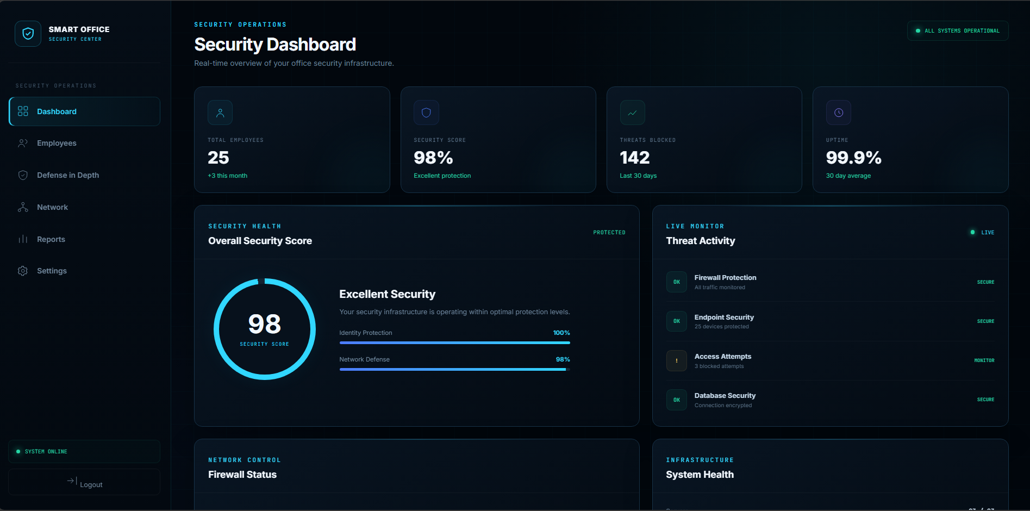This screenshot has height=511, width=1030.
Task: Click the SECURE status for Firewall Protection
Action: [985, 282]
